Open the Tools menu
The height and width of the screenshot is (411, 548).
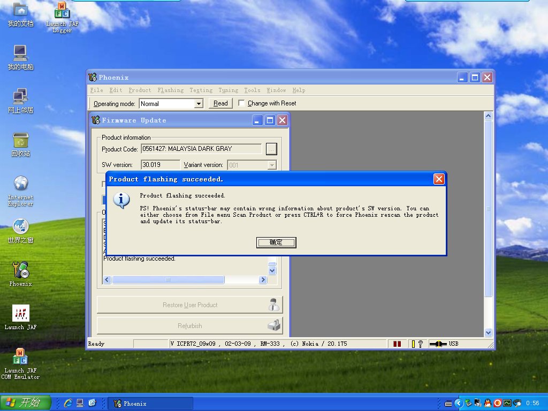pyautogui.click(x=252, y=90)
